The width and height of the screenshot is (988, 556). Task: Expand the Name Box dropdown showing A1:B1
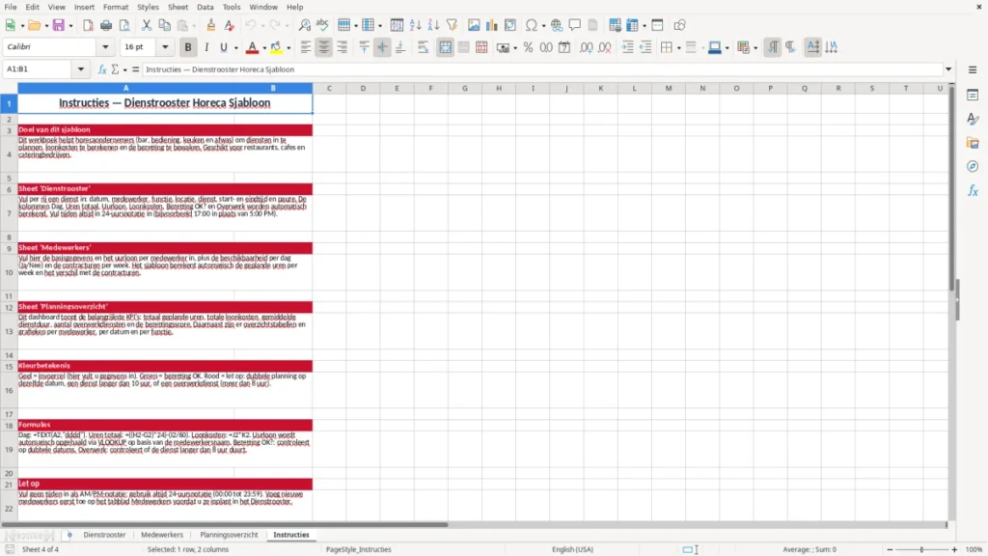click(81, 69)
